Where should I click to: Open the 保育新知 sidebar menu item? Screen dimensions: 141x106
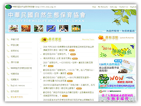point(15,51)
